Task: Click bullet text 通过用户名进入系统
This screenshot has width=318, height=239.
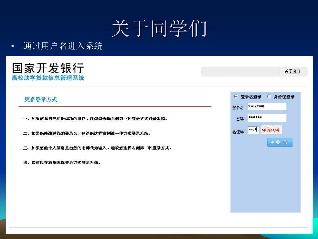Action: tap(63, 46)
